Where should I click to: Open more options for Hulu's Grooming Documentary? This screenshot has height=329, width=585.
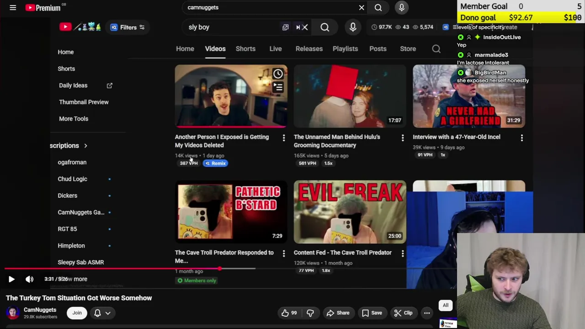coord(403,138)
